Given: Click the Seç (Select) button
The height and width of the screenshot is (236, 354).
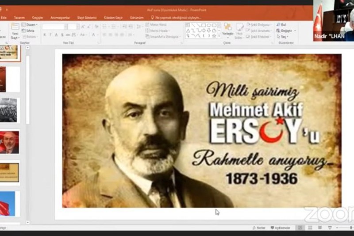Looking at the screenshot, I should 283,37.
